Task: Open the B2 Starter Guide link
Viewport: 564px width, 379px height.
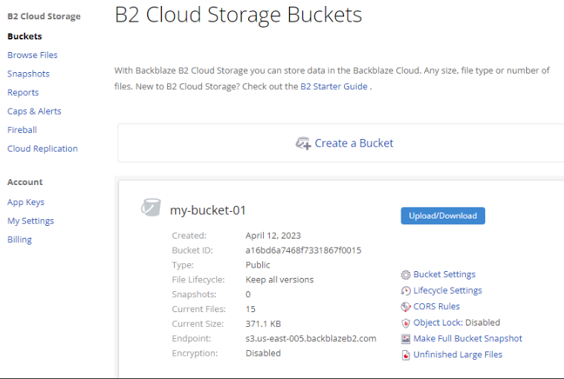Action: click(x=334, y=86)
